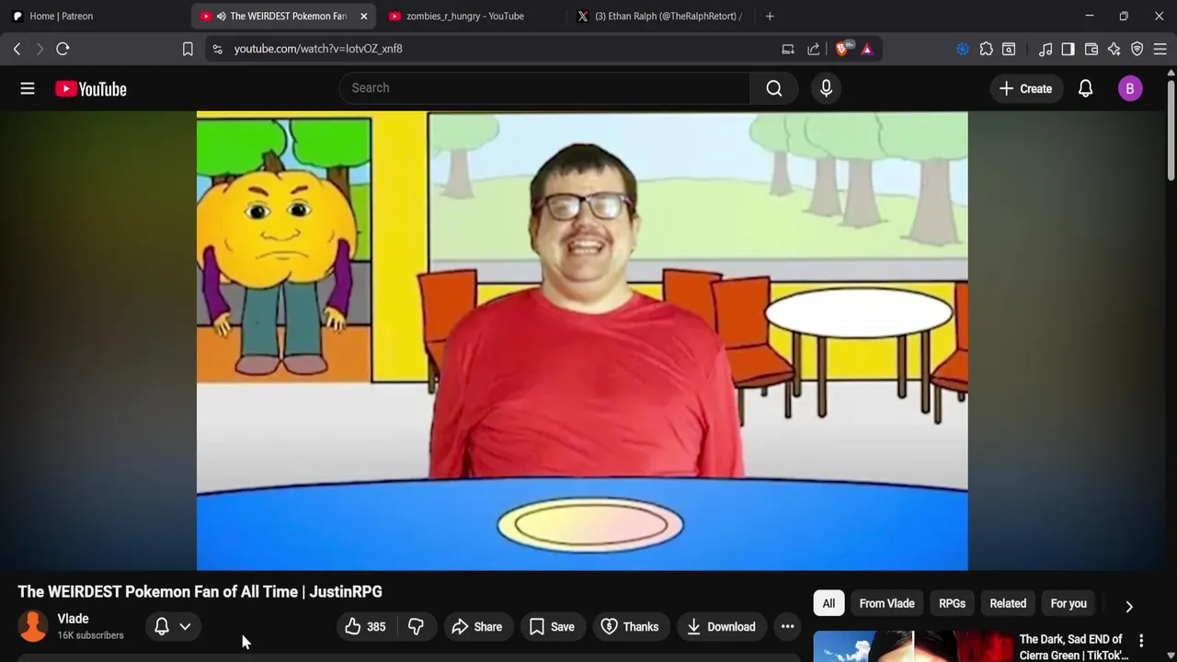Save the video to a playlist
Viewport: 1177px width, 662px height.
coord(552,627)
